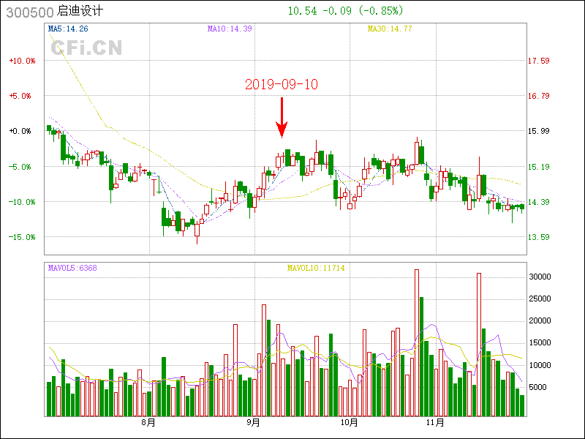Image resolution: width=585 pixels, height=439 pixels.
Task: Click the 13.59 price axis label
Action: point(539,237)
